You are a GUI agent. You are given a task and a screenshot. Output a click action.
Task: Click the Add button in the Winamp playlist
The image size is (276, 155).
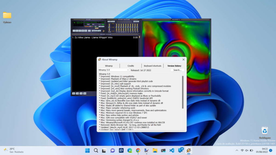point(73,93)
